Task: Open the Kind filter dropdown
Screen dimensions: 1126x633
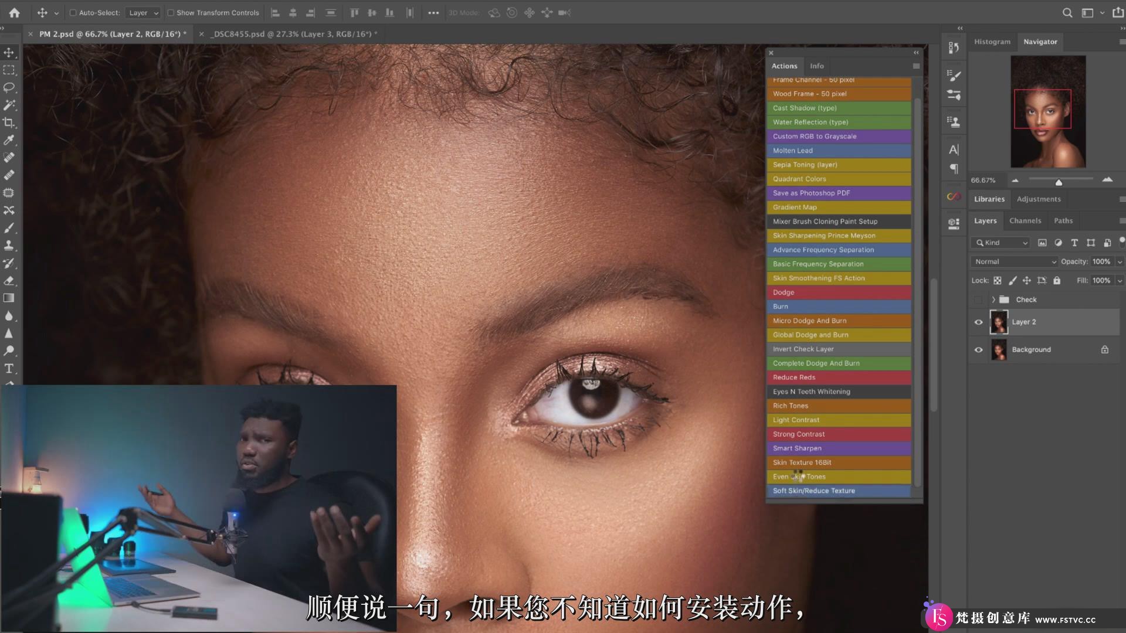Action: coord(1000,243)
